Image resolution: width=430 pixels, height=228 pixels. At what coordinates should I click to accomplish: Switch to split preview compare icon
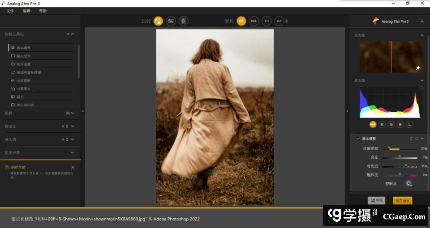tap(171, 21)
